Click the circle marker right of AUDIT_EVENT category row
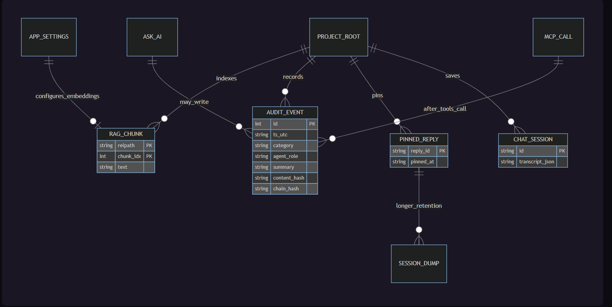612x307 pixels. pos(332,139)
